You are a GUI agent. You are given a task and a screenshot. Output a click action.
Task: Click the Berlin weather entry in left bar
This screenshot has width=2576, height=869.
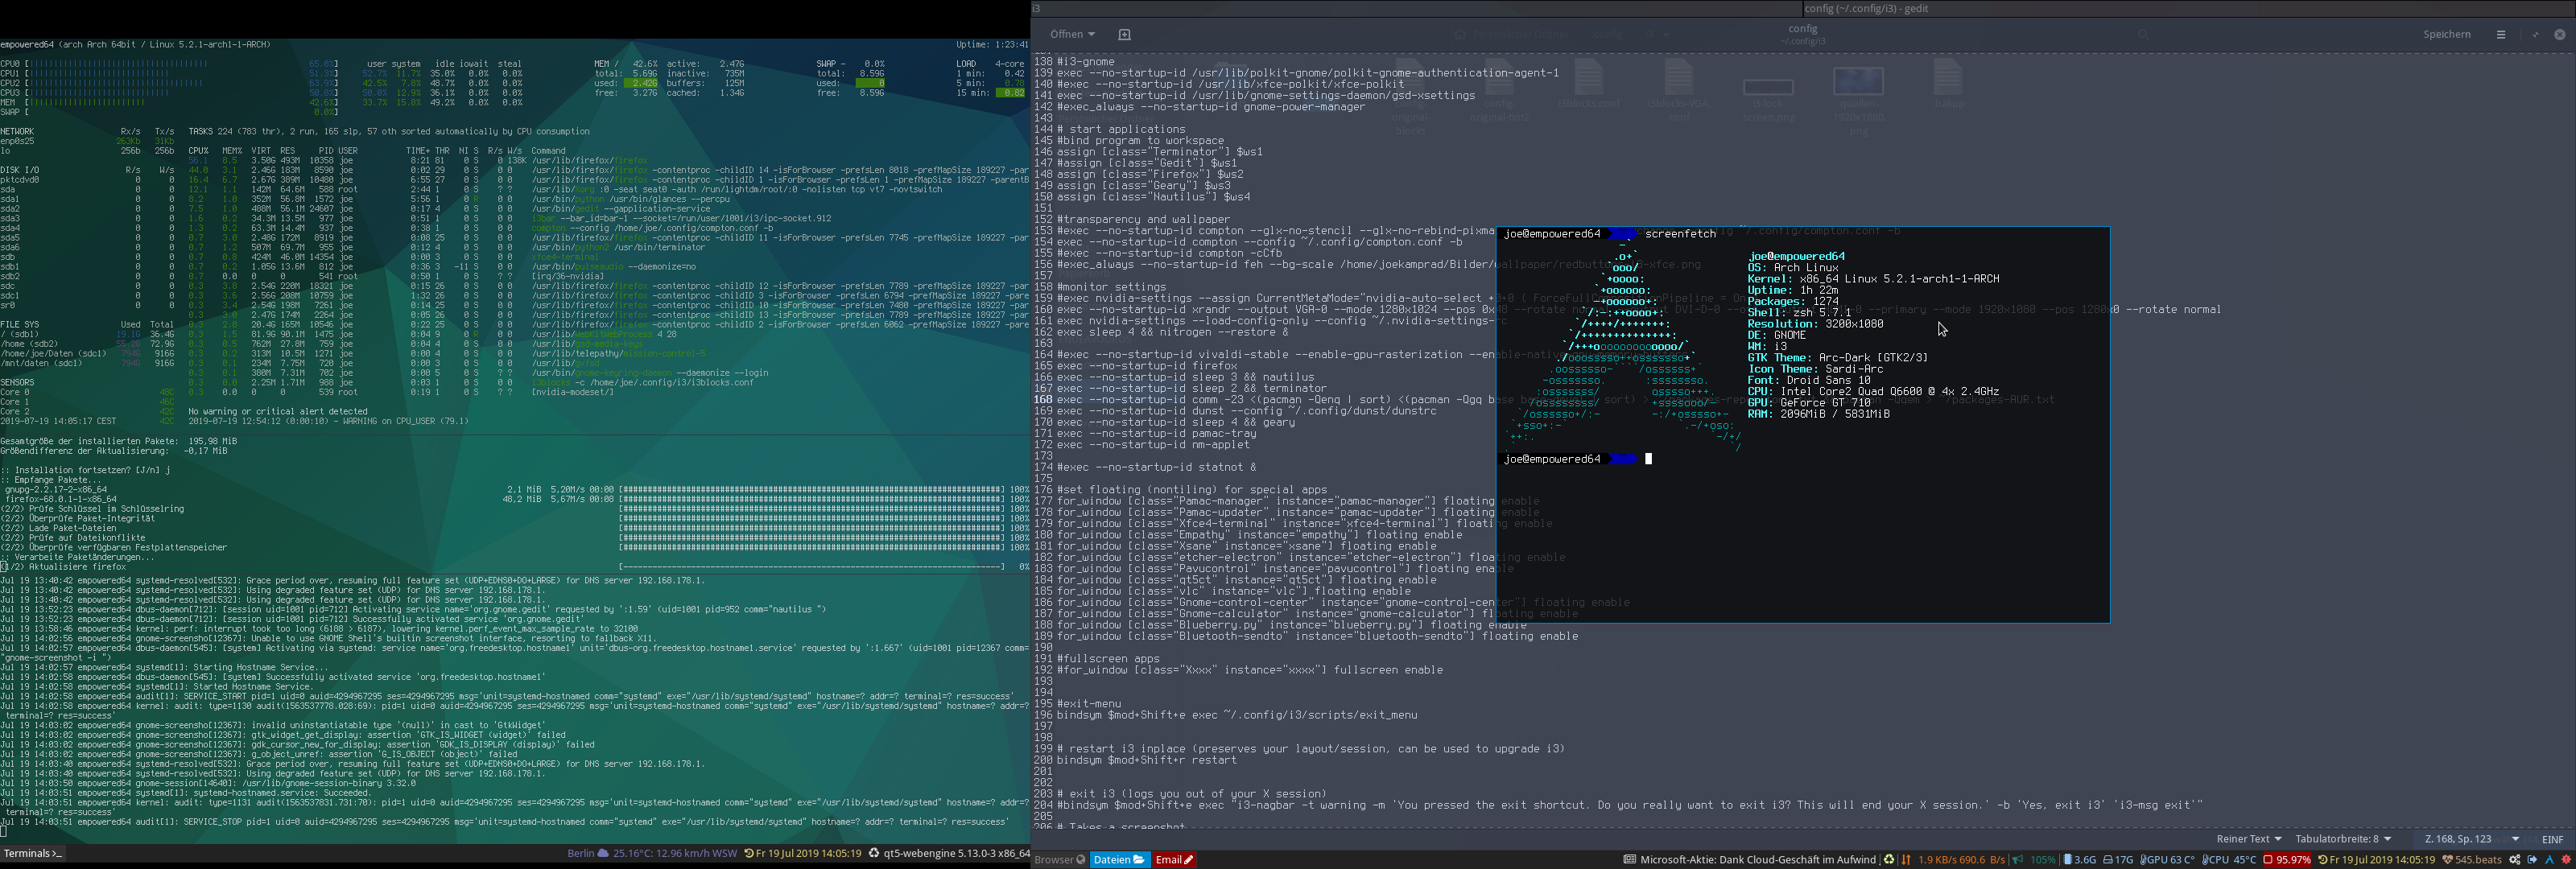coord(652,853)
